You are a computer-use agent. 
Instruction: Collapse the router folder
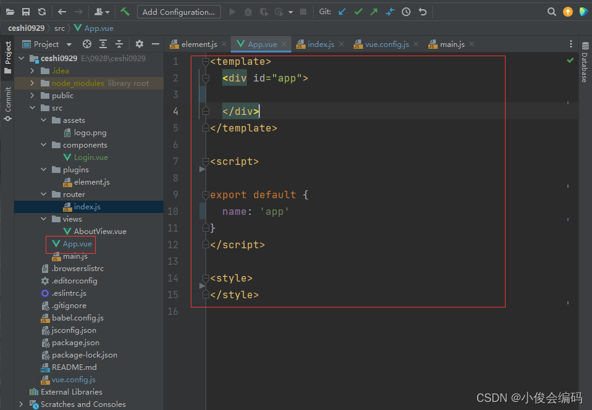pyautogui.click(x=43, y=194)
